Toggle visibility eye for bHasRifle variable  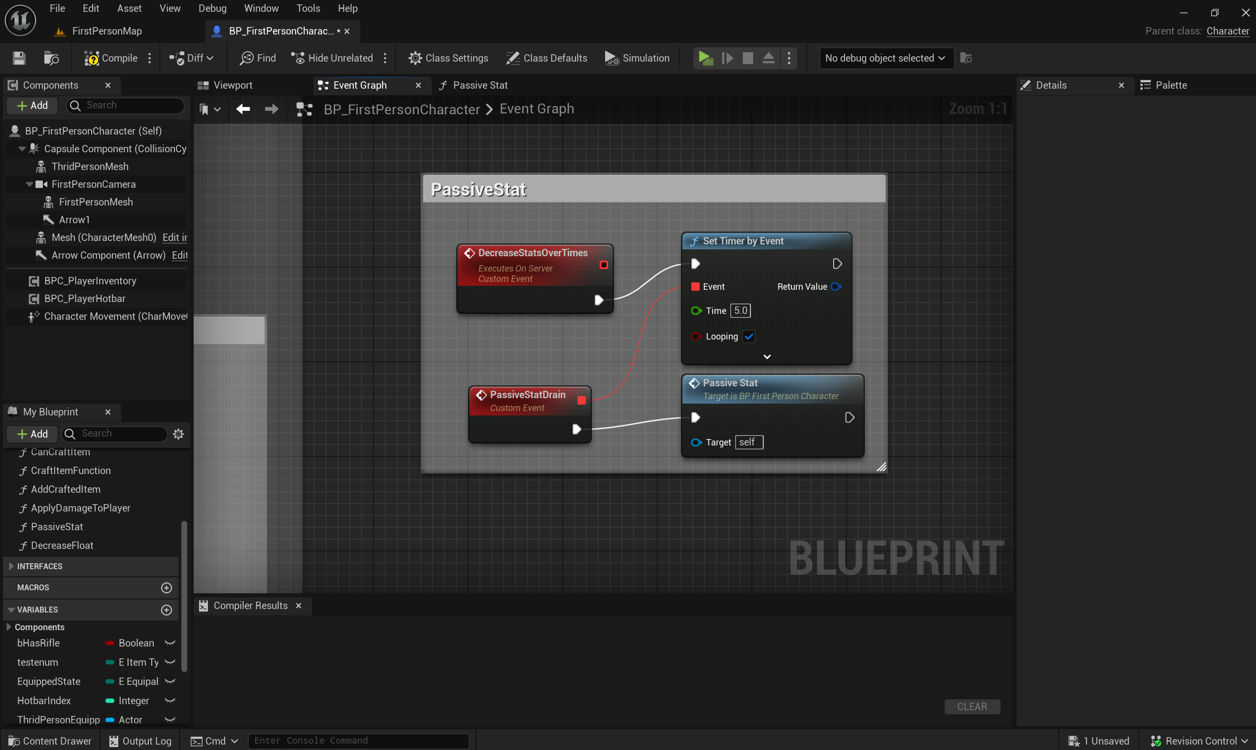170,643
